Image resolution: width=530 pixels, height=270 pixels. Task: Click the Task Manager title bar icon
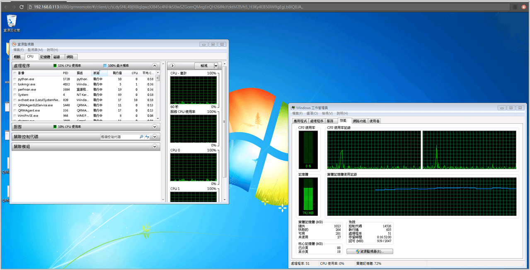pos(293,108)
